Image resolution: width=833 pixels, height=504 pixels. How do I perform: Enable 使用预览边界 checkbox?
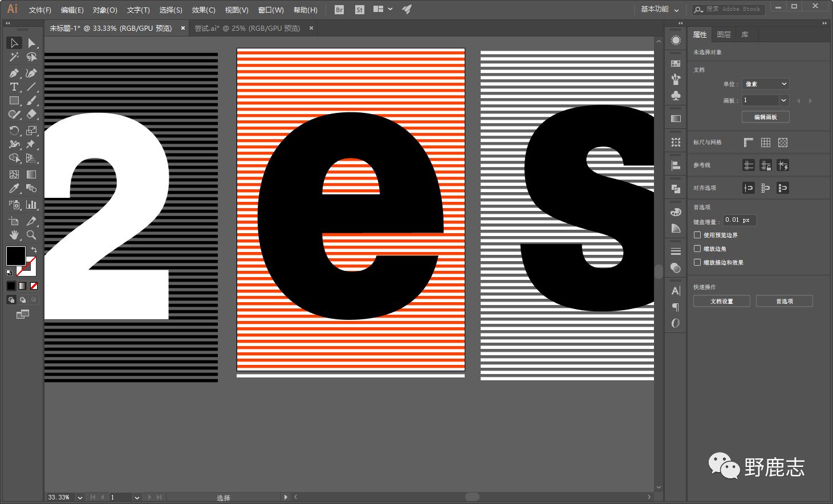point(697,235)
